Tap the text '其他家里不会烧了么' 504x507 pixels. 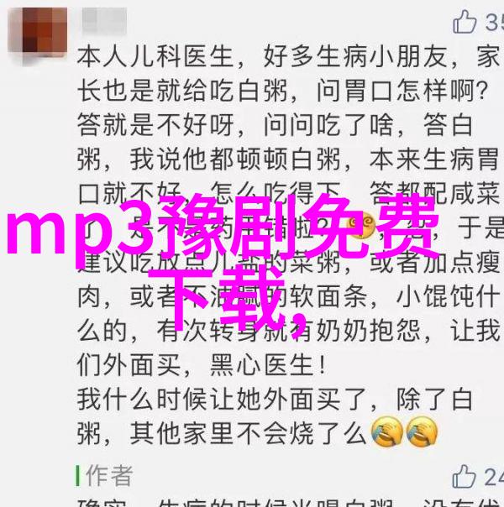coord(248,433)
